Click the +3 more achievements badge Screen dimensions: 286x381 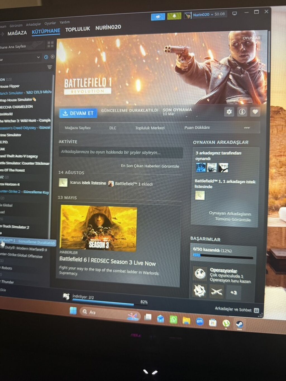tap(233, 293)
